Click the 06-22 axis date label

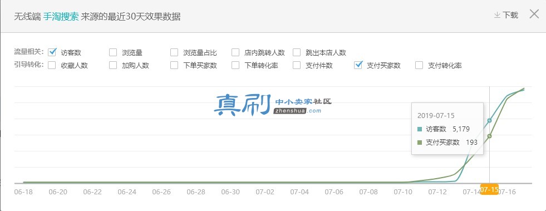[x=92, y=192]
